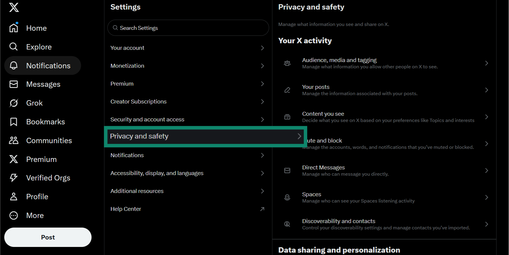Expand the Your account settings row
The height and width of the screenshot is (255, 509).
pos(188,48)
